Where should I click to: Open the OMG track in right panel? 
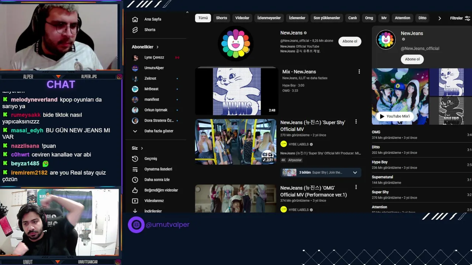click(x=422, y=135)
